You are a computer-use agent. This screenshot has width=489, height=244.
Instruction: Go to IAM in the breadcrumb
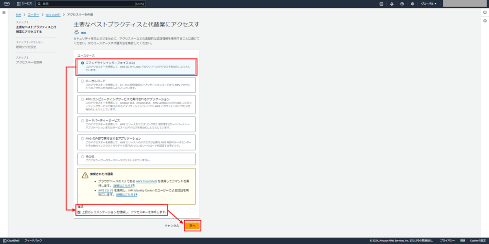pyautogui.click(x=19, y=15)
